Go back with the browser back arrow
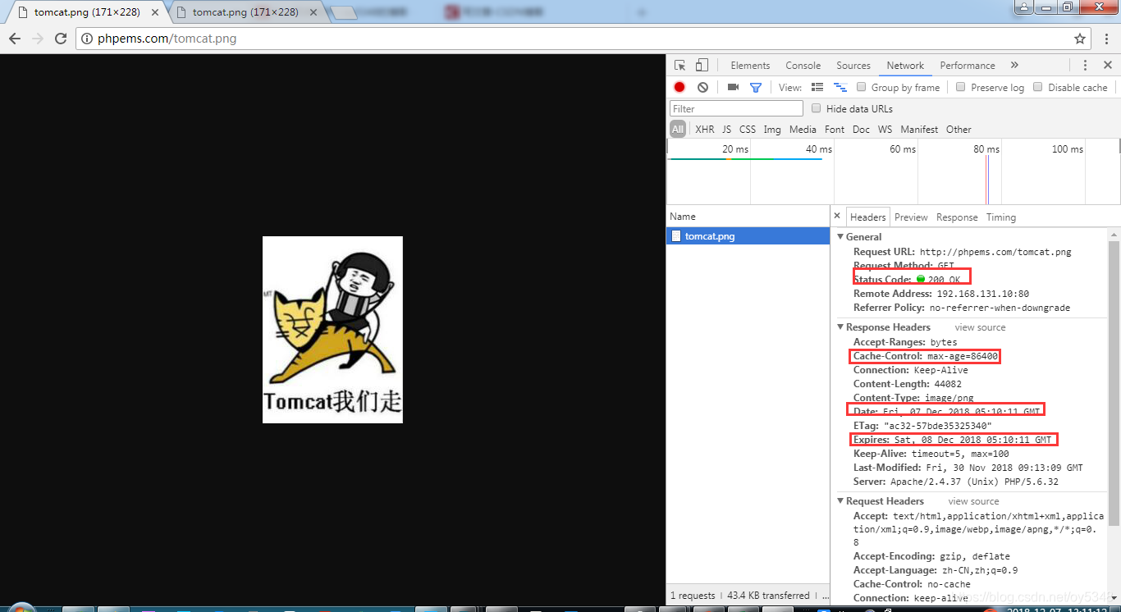This screenshot has height=612, width=1121. 15,39
